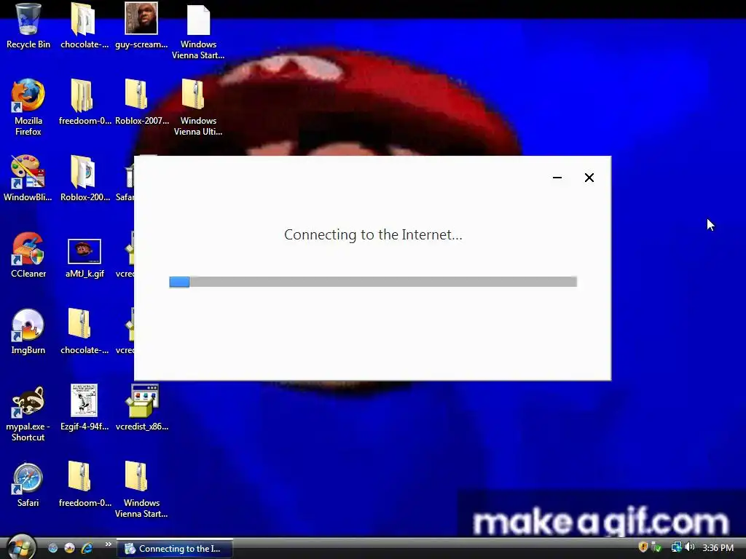Click the second quick launch icon
This screenshot has height=559, width=746.
pos(69,548)
